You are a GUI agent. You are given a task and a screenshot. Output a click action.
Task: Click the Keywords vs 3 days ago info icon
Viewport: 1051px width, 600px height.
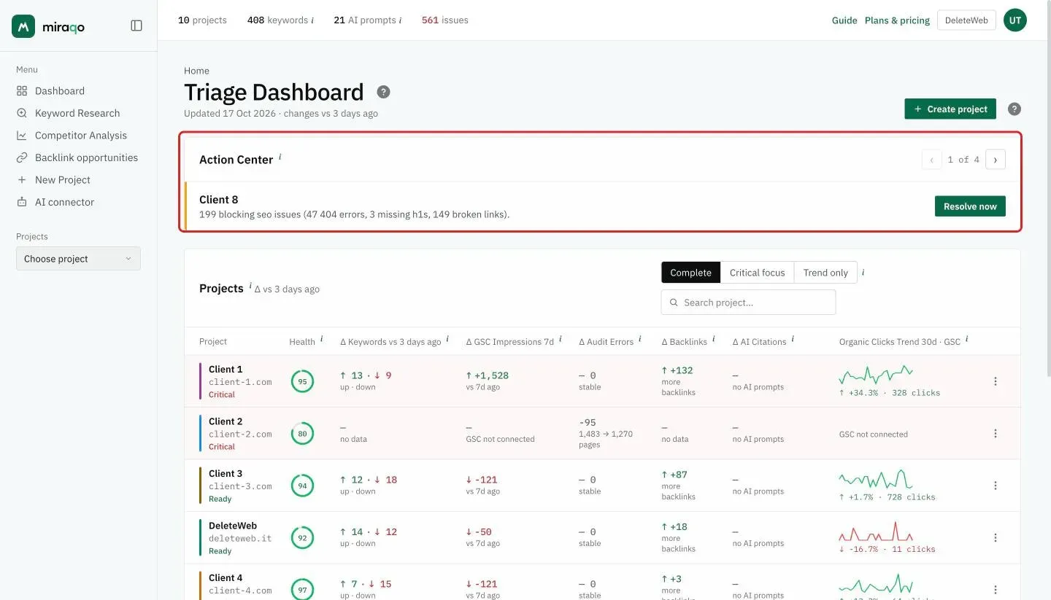pos(447,339)
